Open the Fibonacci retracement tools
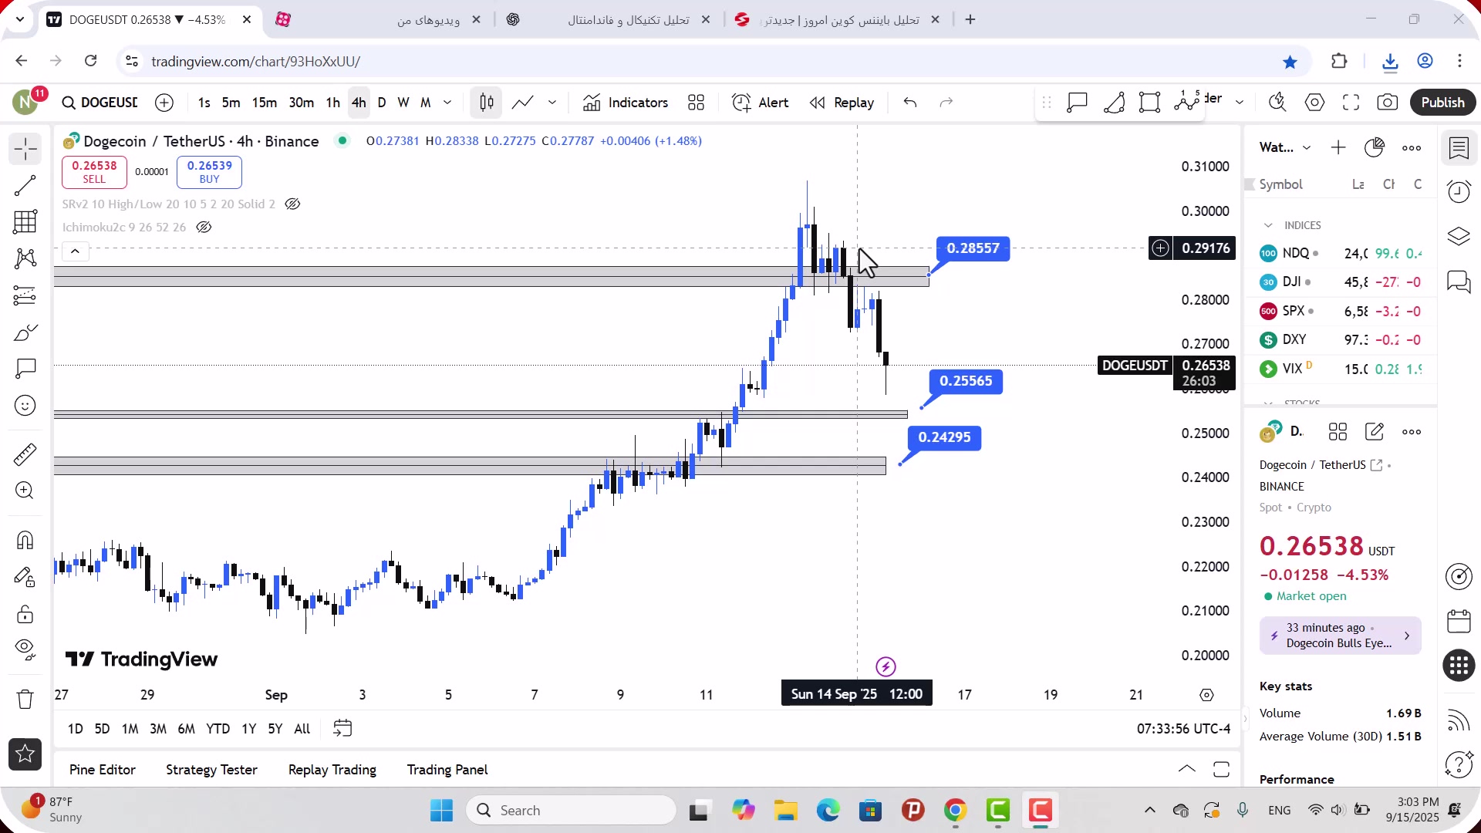This screenshot has width=1481, height=833. (x=25, y=222)
